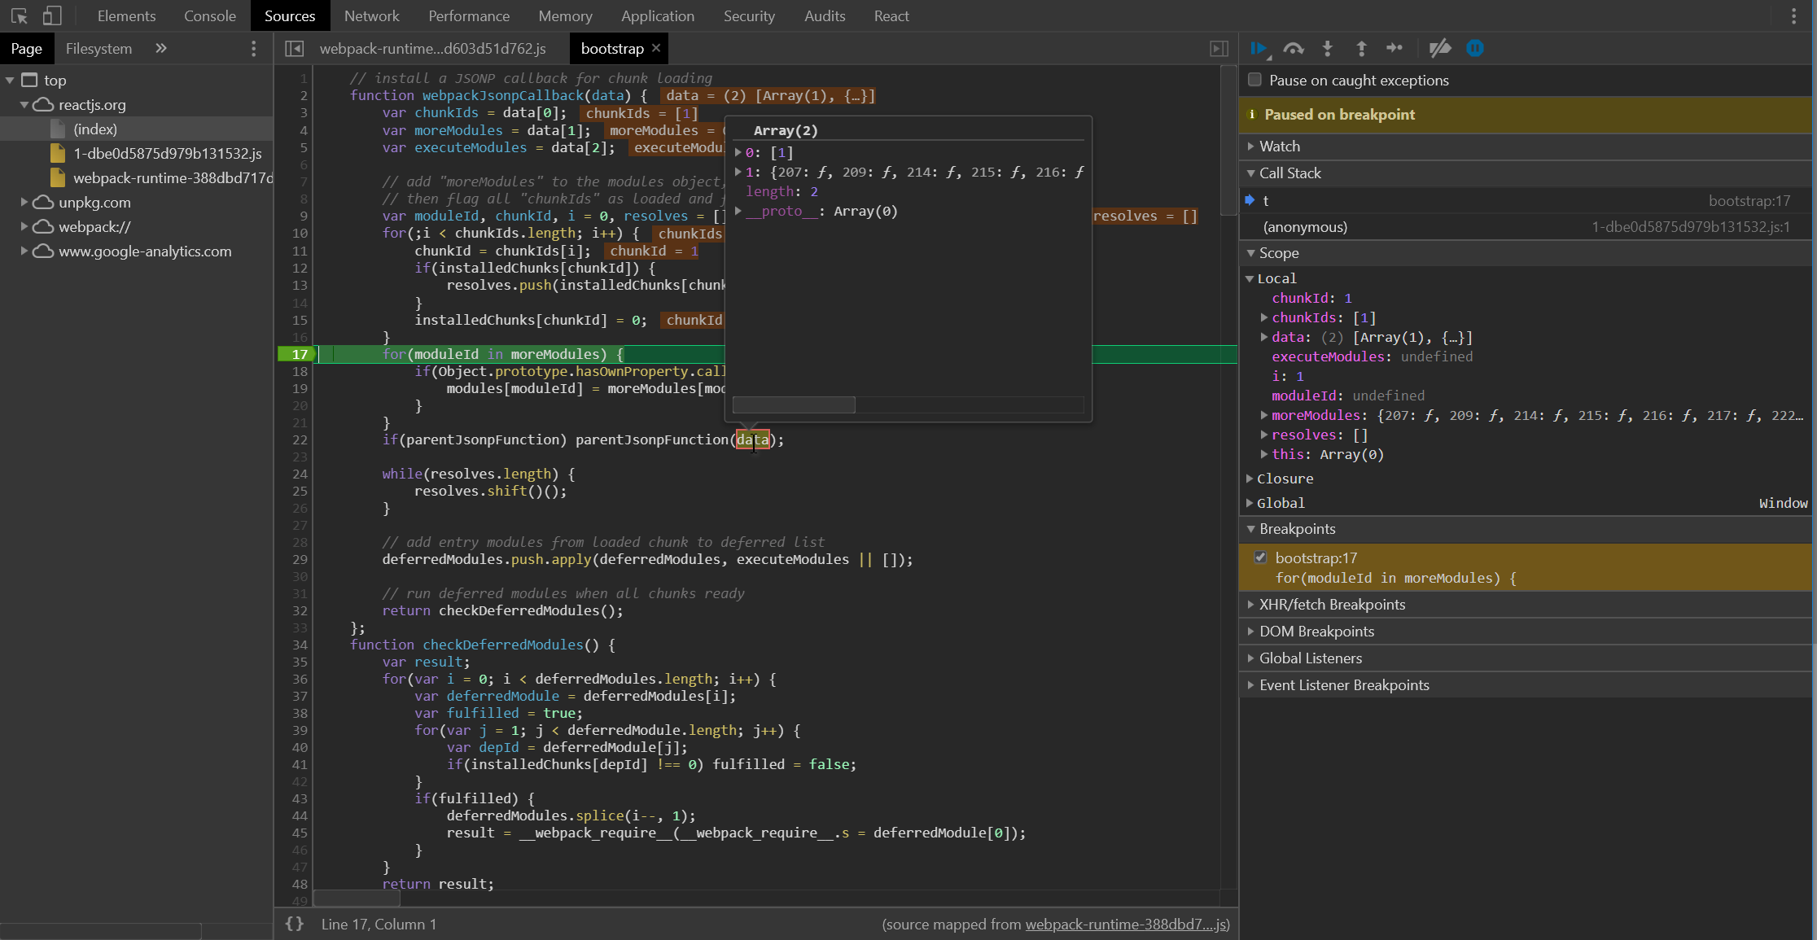Open the 1-dbe0d5875d979b131532.js call stack frame

1306,226
